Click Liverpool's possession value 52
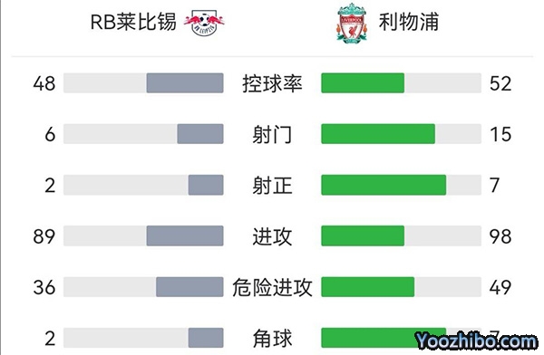This screenshot has width=544, height=355. (x=500, y=83)
